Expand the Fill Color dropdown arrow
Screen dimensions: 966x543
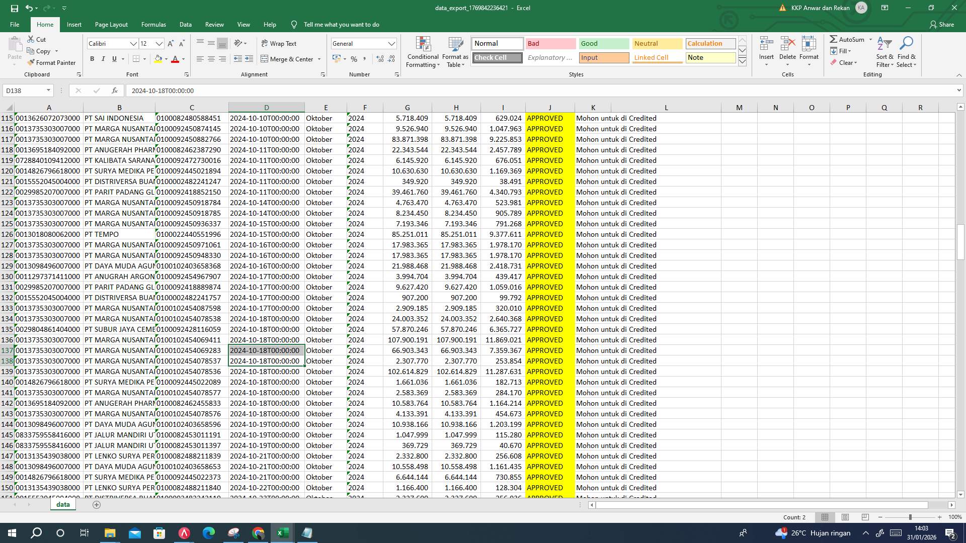pos(166,59)
